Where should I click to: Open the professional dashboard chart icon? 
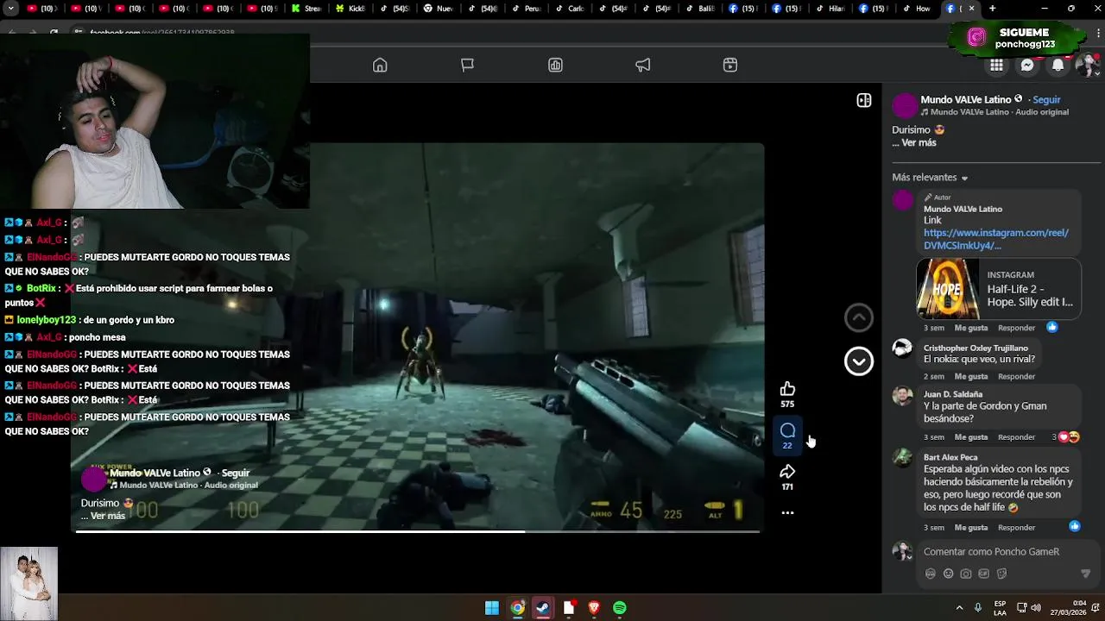[x=555, y=66]
